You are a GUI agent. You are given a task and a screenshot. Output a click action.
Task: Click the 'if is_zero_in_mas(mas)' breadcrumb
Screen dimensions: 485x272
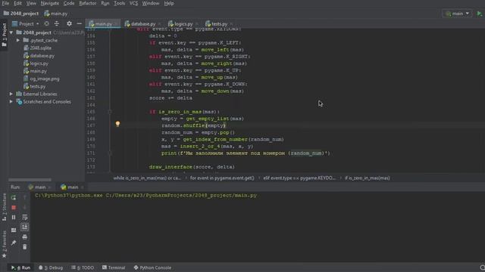click(x=367, y=178)
